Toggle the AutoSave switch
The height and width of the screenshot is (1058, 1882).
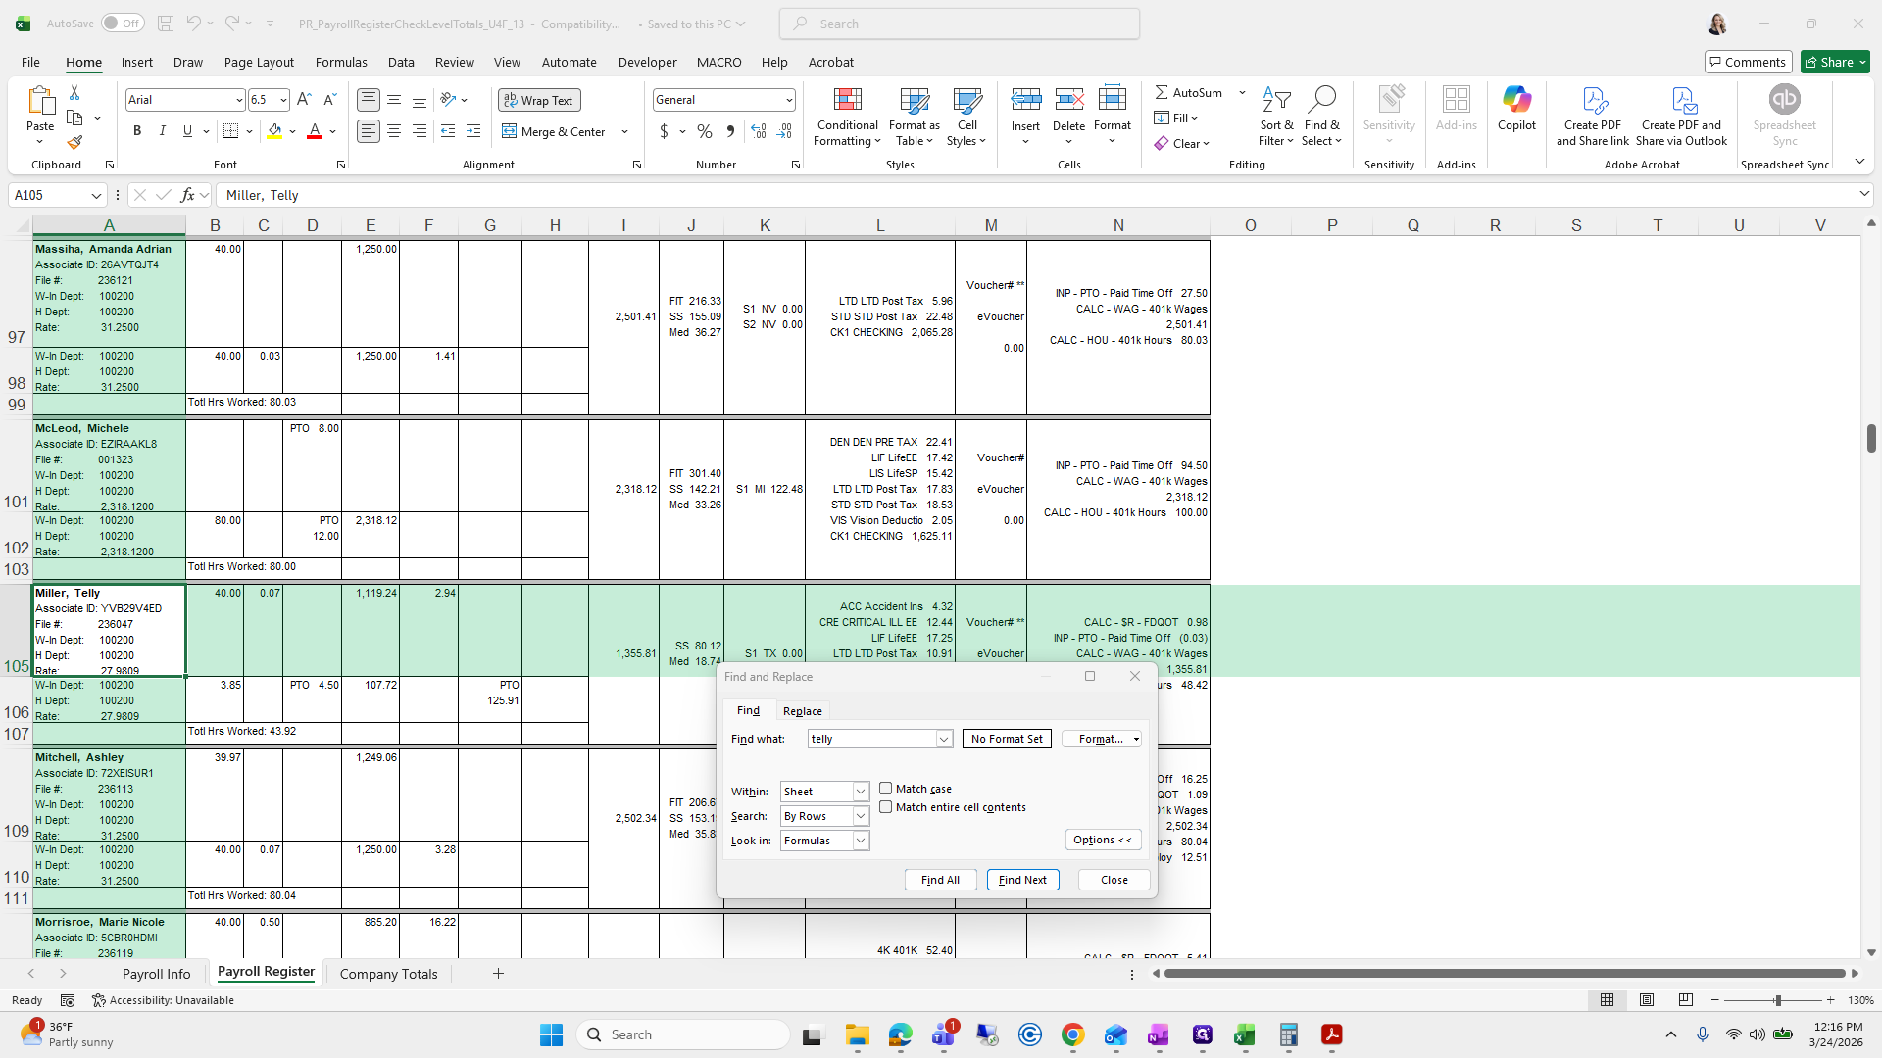[123, 24]
